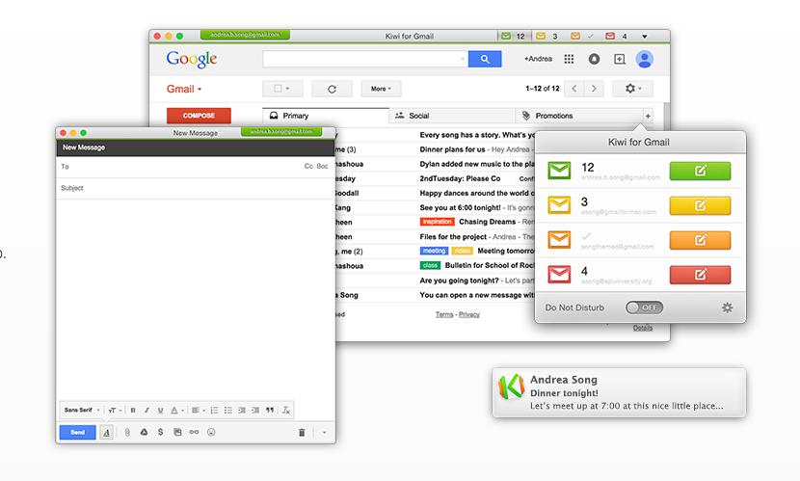Focus the Subject field
Viewport: 800px width, 481px height.
[196, 188]
